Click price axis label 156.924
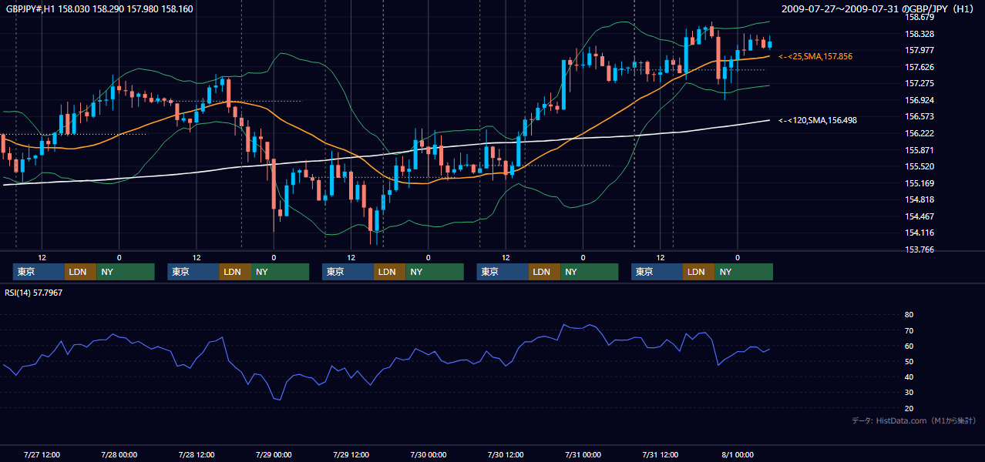Screen dimensions: 985x462 point(918,100)
